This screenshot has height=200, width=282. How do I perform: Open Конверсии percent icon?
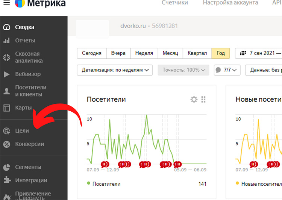(x=7, y=144)
